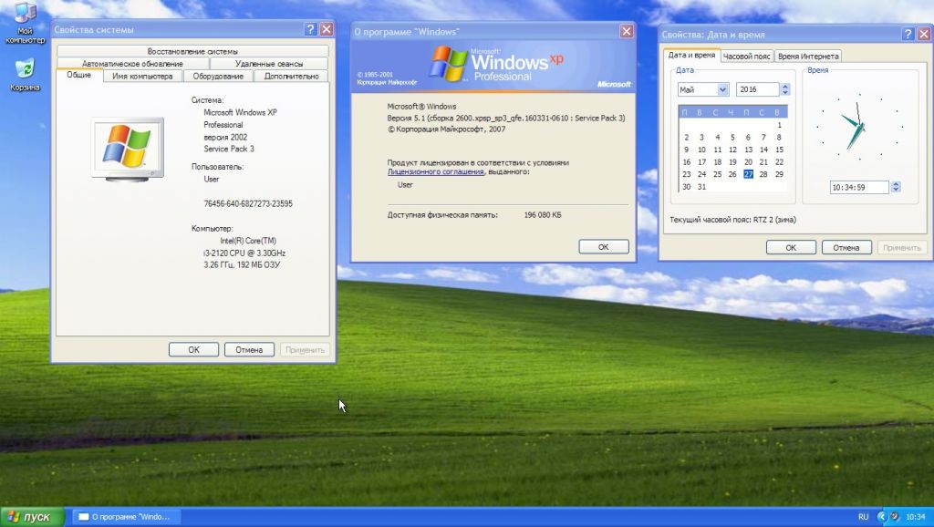Click 'Service Pack 3' in System Properties
Screen dimensions: 934x527
click(x=229, y=149)
